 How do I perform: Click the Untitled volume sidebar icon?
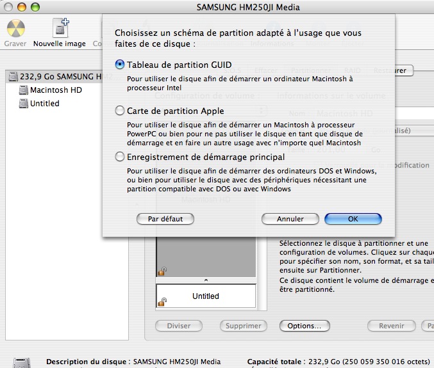click(x=24, y=104)
